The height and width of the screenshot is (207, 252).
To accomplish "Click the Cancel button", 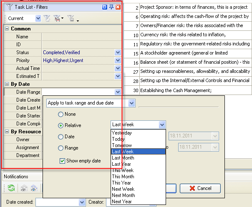I will tap(200, 188).
